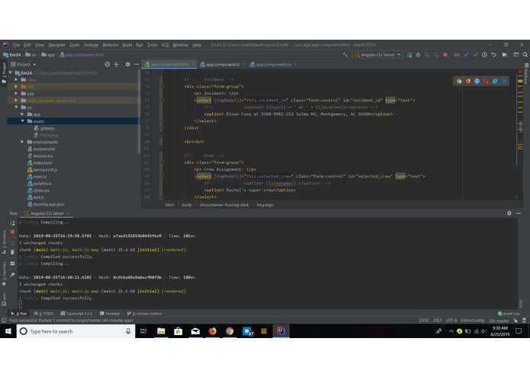530x377 pixels.
Task: Click the Search Everywhere magnifier icon
Action: pyautogui.click(x=525, y=55)
